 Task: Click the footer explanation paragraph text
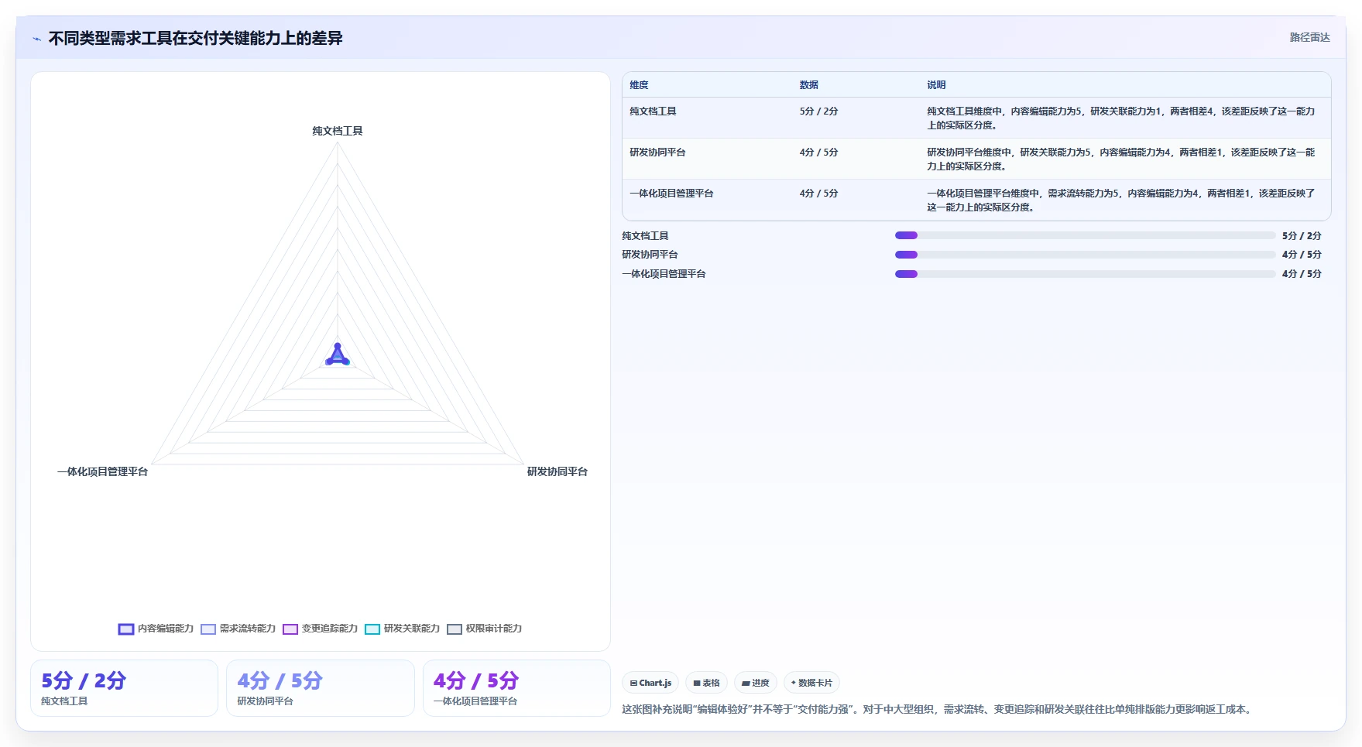(938, 709)
